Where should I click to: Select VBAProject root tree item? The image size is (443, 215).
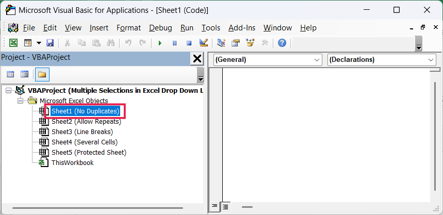(116, 90)
